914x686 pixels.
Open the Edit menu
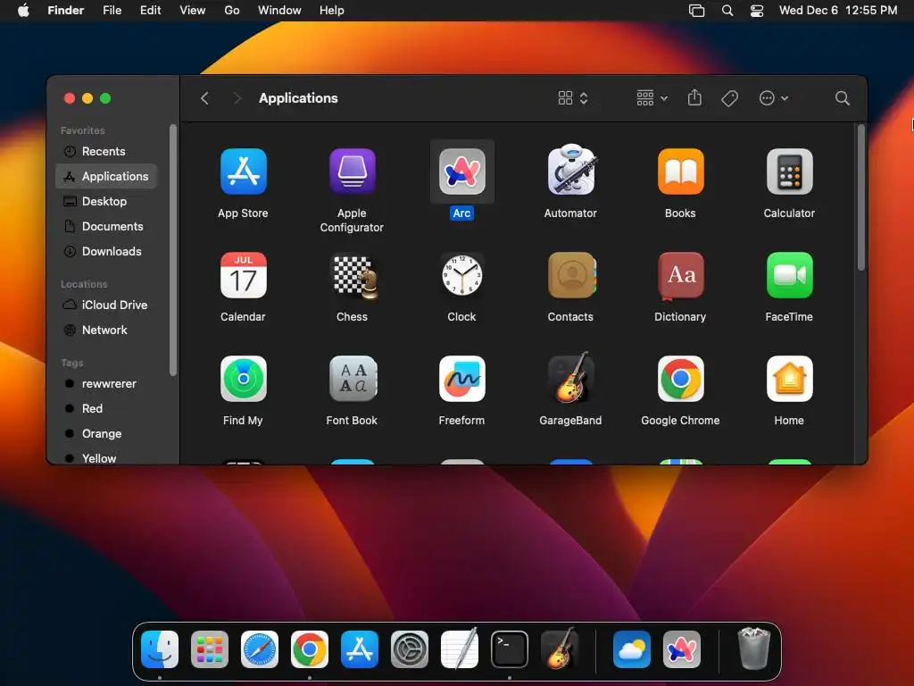[x=150, y=10]
